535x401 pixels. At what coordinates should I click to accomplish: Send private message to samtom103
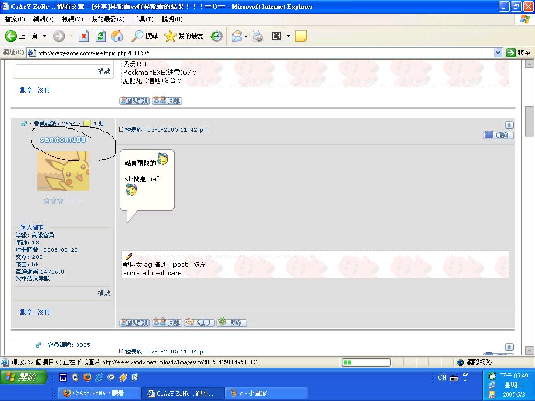pyautogui.click(x=167, y=322)
